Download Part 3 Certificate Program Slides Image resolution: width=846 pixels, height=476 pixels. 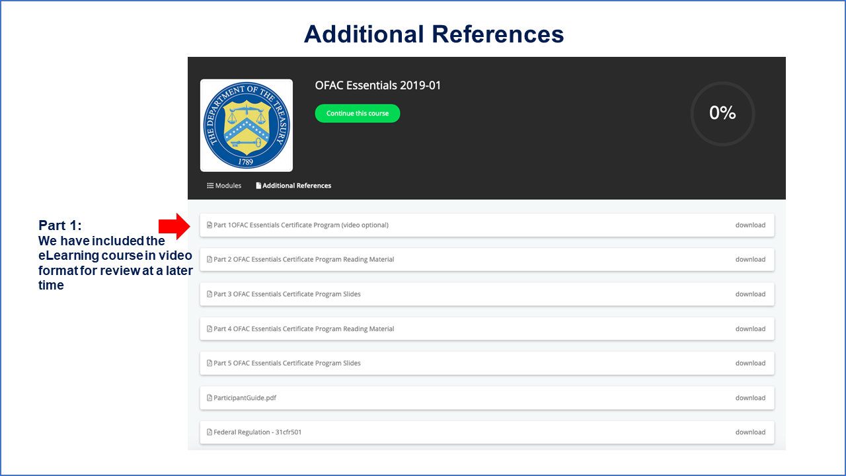point(750,294)
